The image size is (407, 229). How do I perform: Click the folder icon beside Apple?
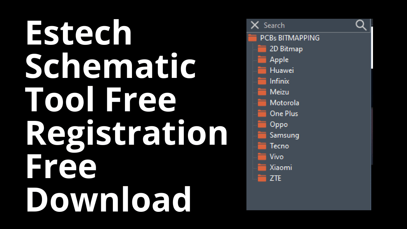262,59
